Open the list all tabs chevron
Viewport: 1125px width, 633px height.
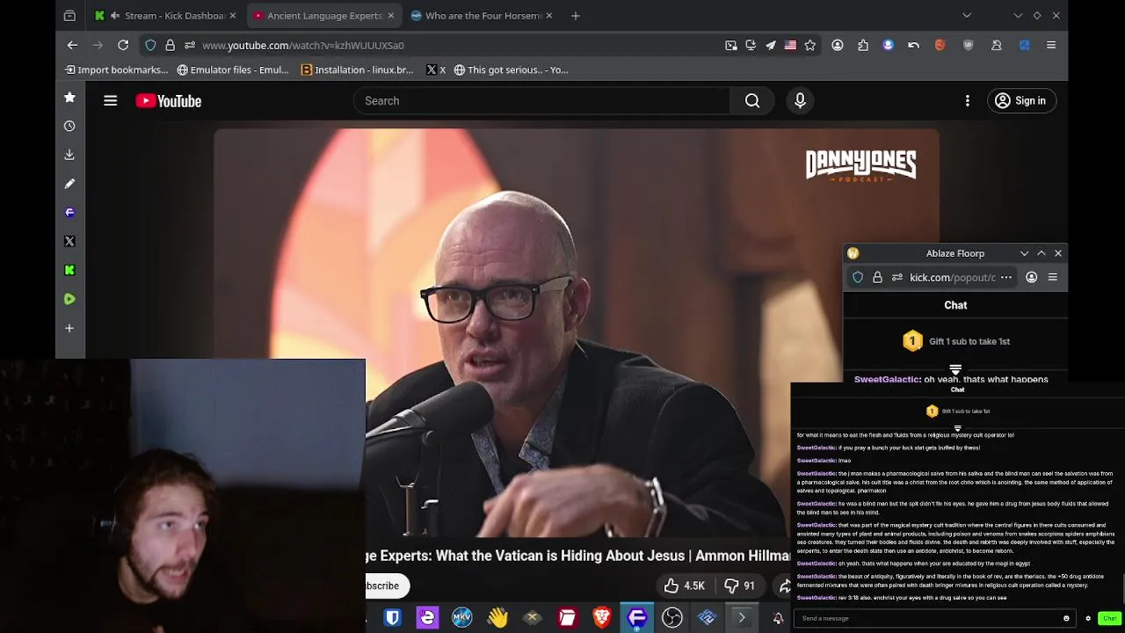pyautogui.click(x=967, y=15)
